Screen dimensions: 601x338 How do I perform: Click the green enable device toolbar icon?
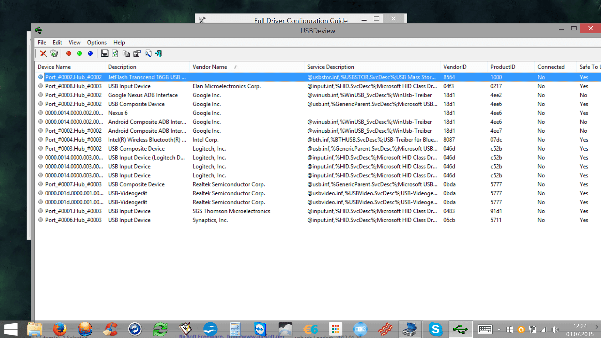coord(80,54)
